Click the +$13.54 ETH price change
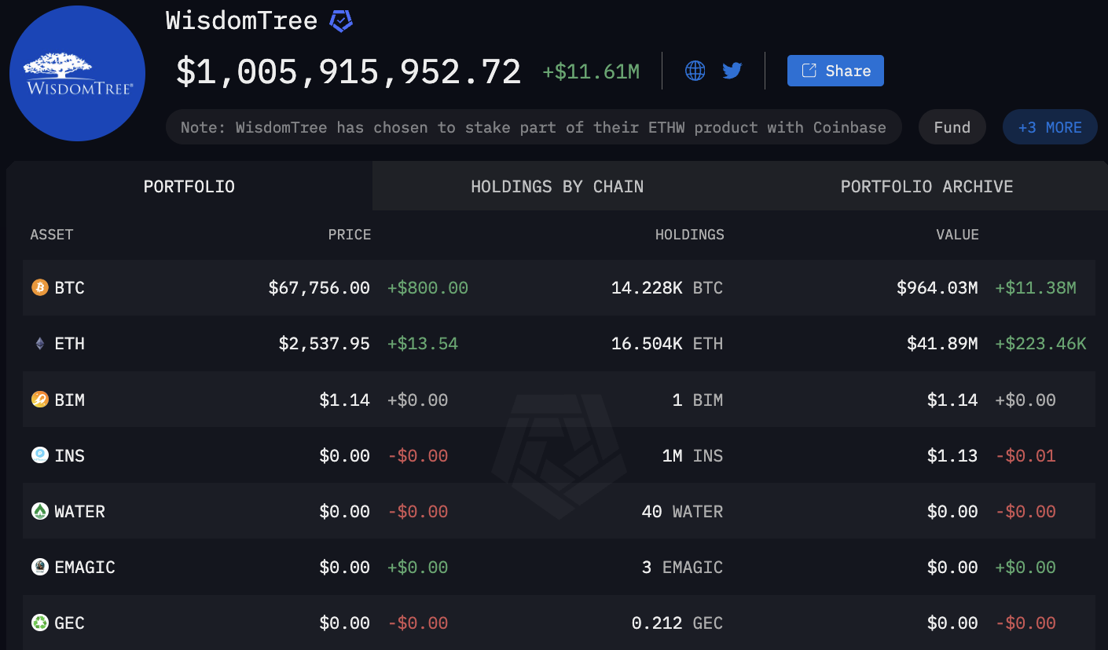The height and width of the screenshot is (650, 1108). click(x=423, y=344)
